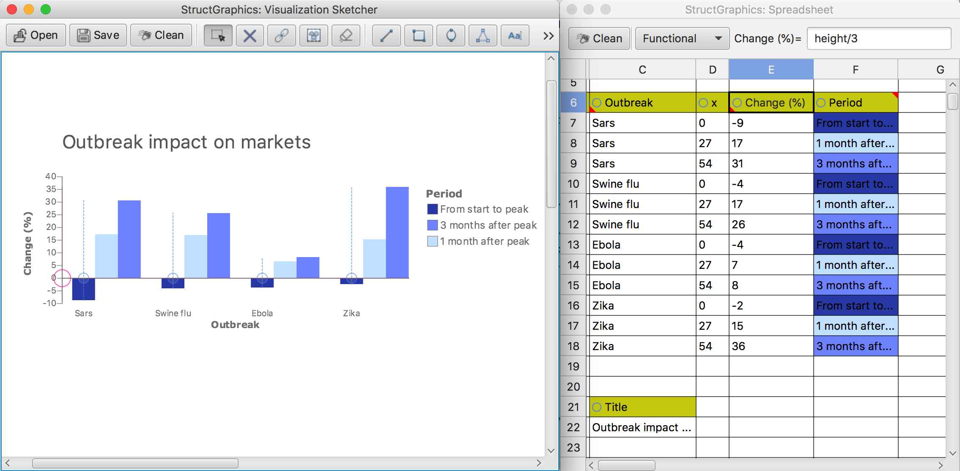Viewport: 960px width, 471px height.
Task: Toggle the x header circle
Action: (x=703, y=103)
